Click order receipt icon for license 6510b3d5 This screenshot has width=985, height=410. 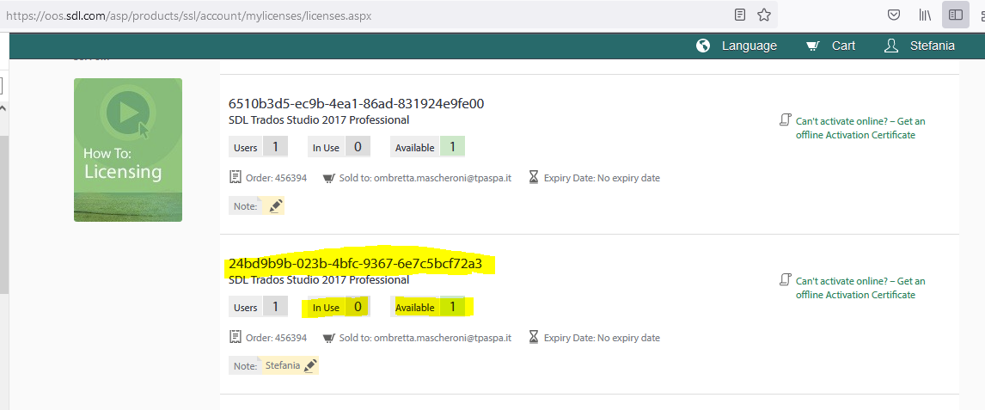click(236, 178)
